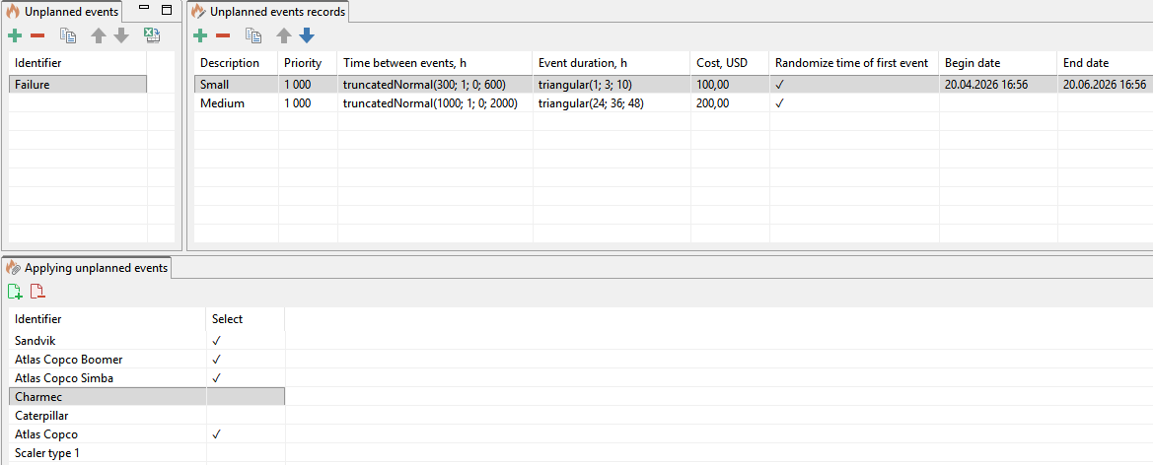Viewport: 1153px width, 465px height.
Task: Select the Small record description cell
Action: (x=237, y=85)
